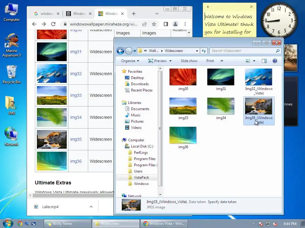Open Chrome's side panel icon
The width and height of the screenshot is (305, 228).
[x=166, y=24]
